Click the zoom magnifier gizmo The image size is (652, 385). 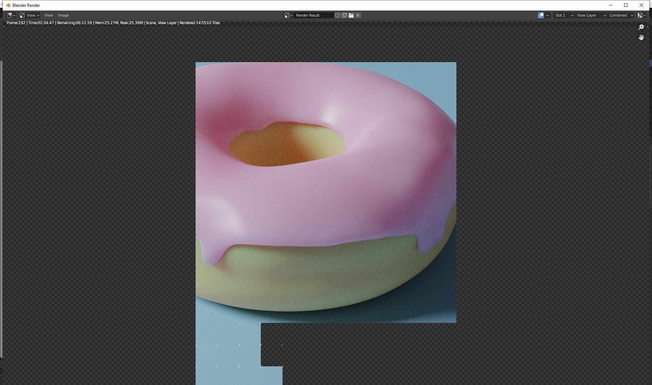(x=641, y=27)
